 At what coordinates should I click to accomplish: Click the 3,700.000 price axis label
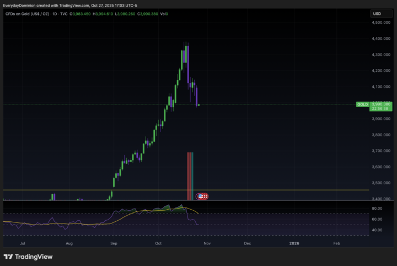(x=381, y=151)
